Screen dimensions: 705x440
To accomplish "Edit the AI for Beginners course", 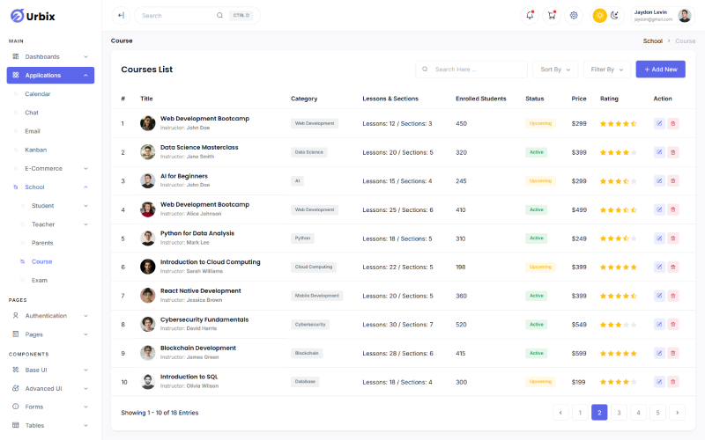I will pyautogui.click(x=659, y=181).
